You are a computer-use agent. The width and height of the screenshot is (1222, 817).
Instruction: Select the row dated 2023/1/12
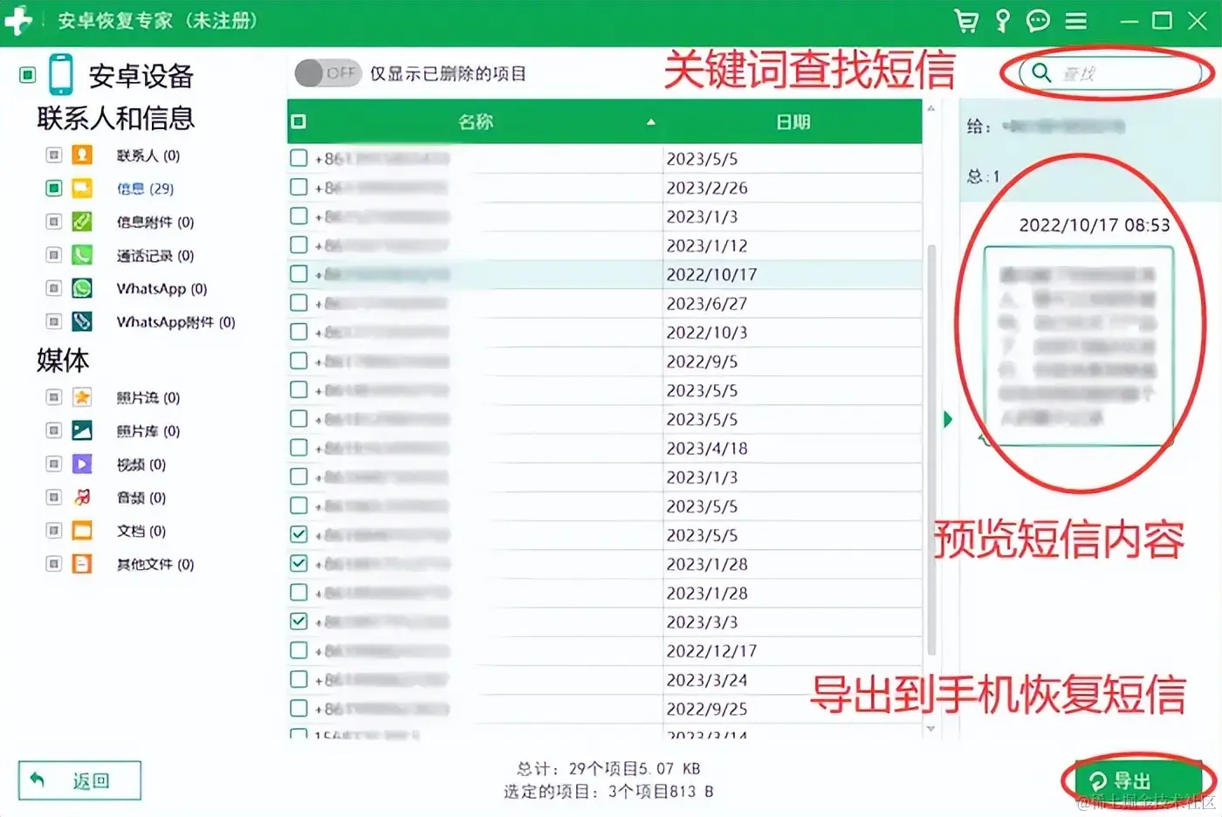[605, 245]
